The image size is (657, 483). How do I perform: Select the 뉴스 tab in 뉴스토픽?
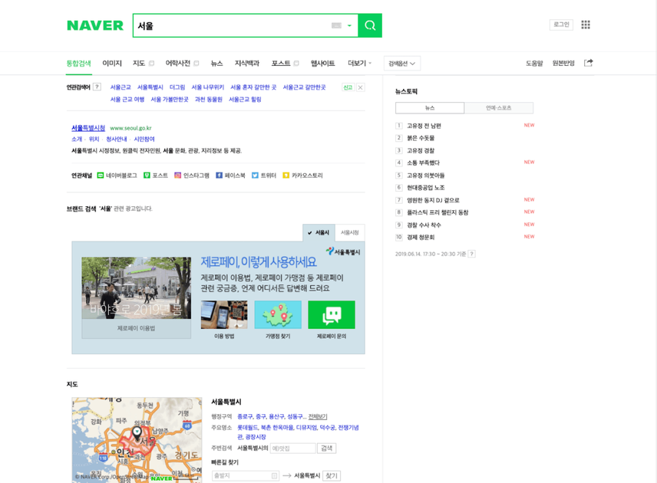click(430, 108)
